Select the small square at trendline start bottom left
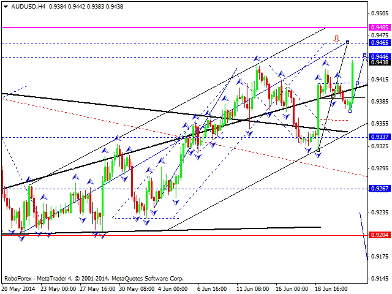 tap(22, 233)
